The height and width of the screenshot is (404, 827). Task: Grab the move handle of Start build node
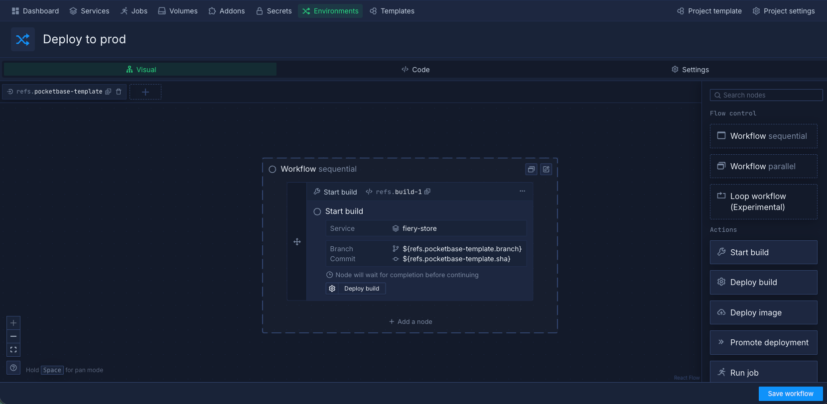(x=297, y=242)
